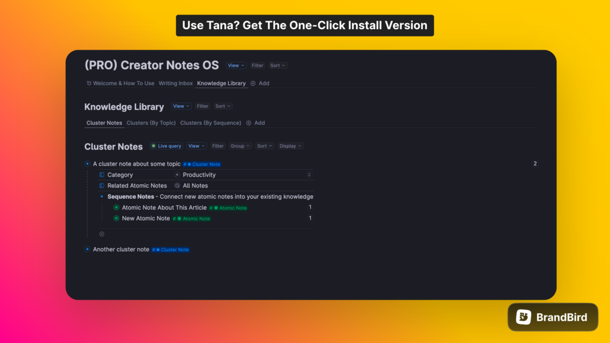Viewport: 610px width, 343px height.
Task: Click the Productivity value bullet icon
Action: point(177,175)
